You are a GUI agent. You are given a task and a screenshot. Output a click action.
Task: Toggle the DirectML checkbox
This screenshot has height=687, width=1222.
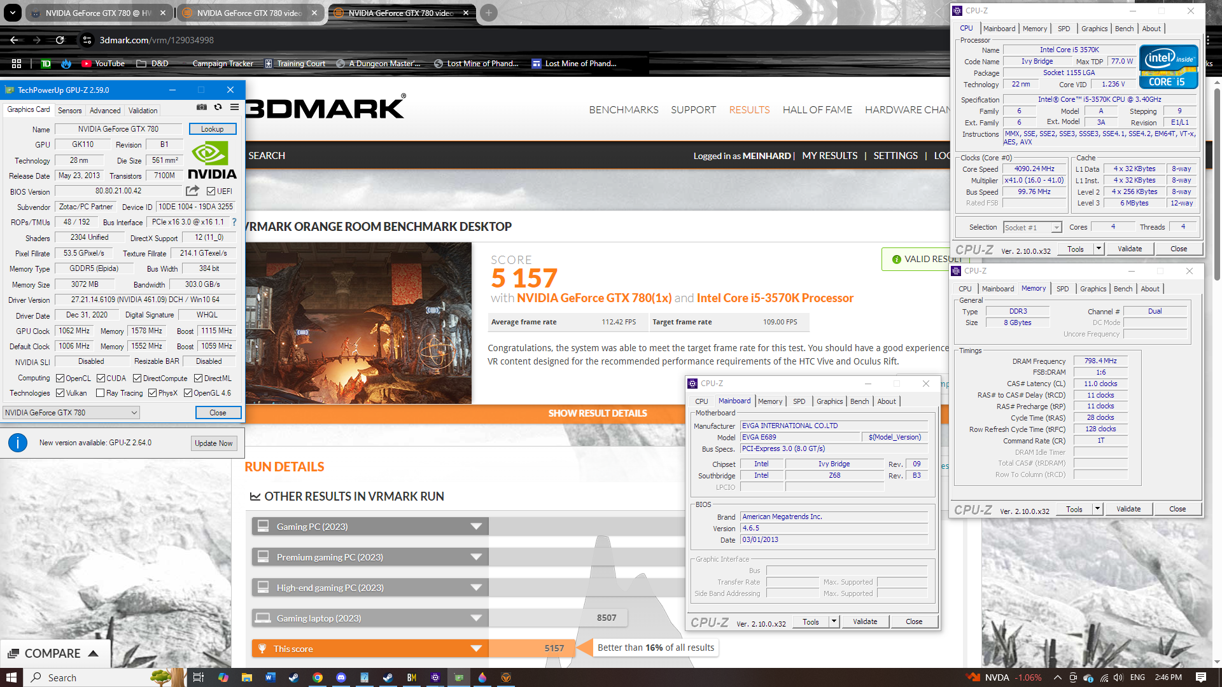pos(198,378)
